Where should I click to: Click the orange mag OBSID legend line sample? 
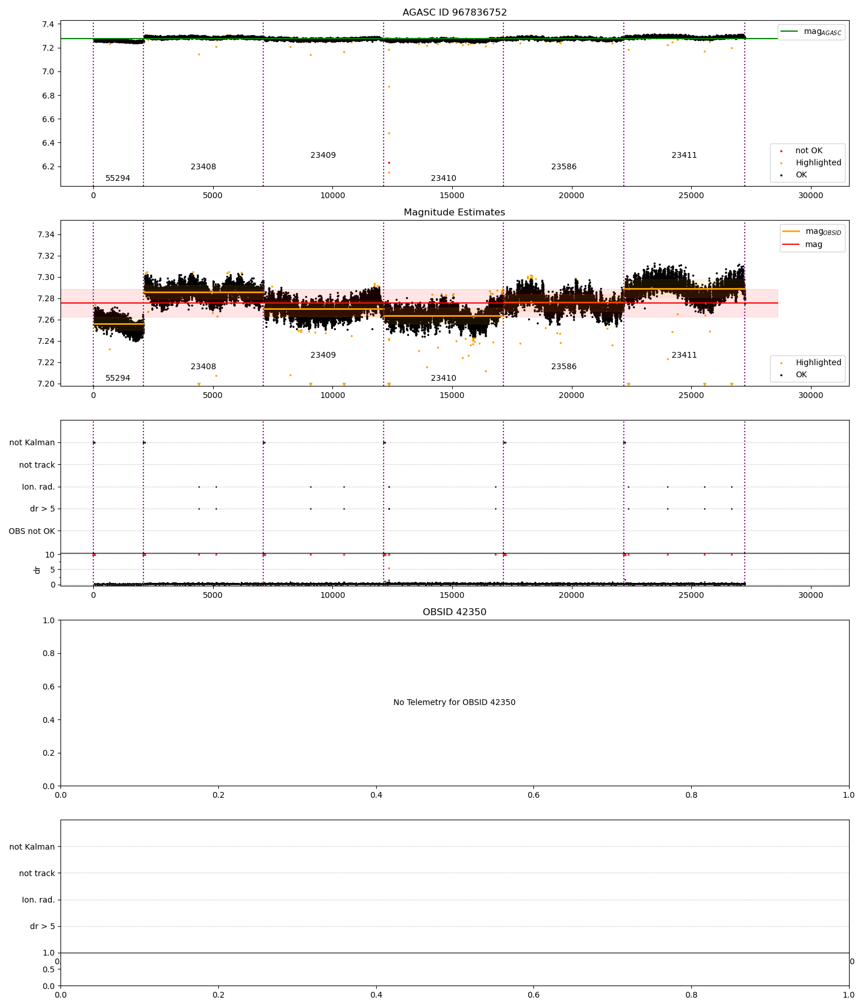pos(791,232)
